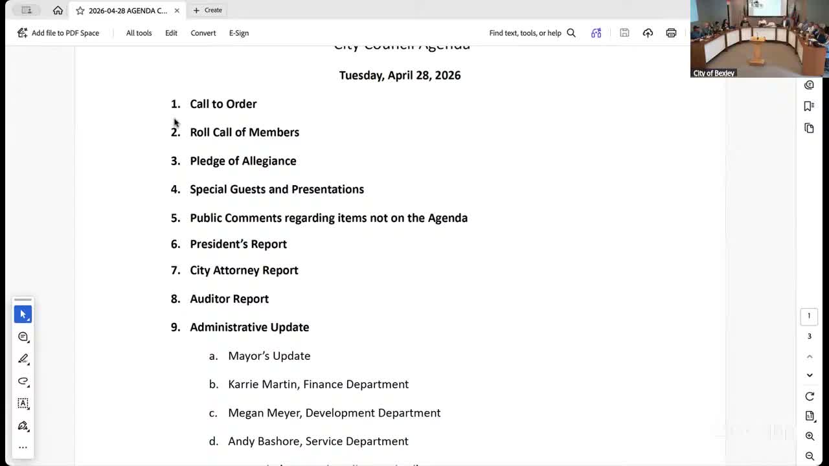The image size is (829, 466).
Task: Click Public Comments regarding items not on Agenda
Action: click(x=328, y=217)
